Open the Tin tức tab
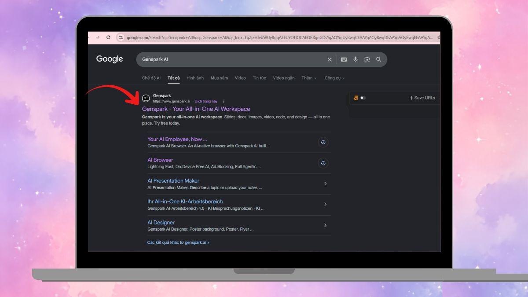This screenshot has height=297, width=528. pos(259,78)
